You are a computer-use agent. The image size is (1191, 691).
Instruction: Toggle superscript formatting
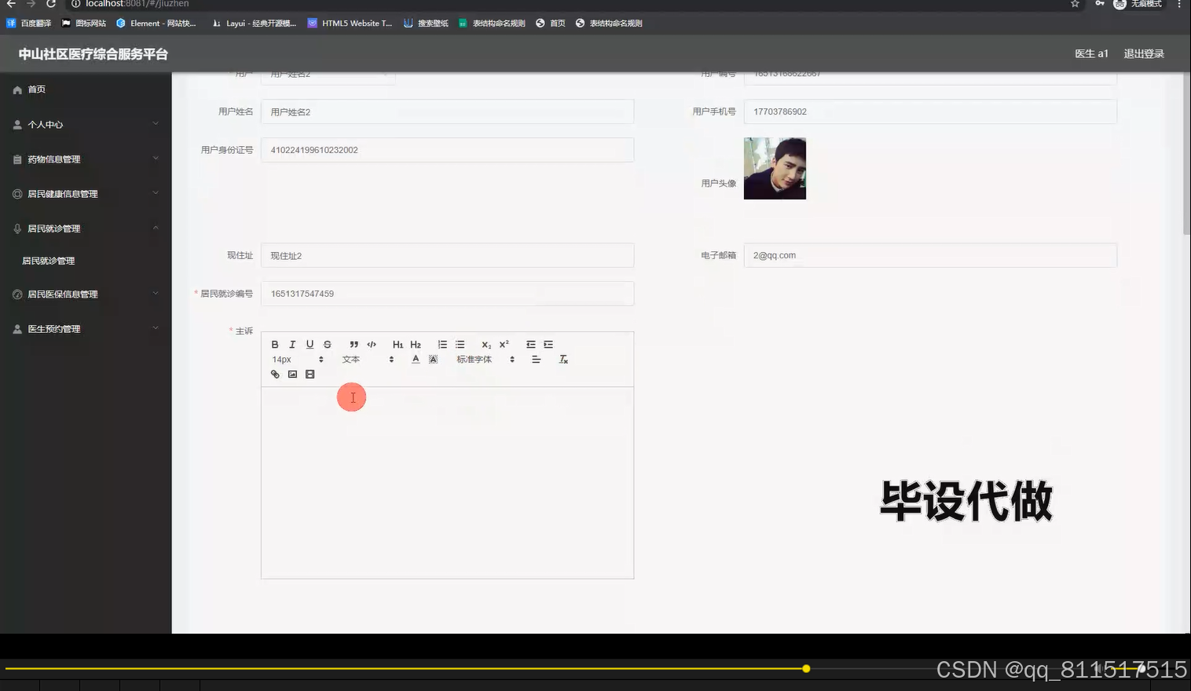[504, 344]
